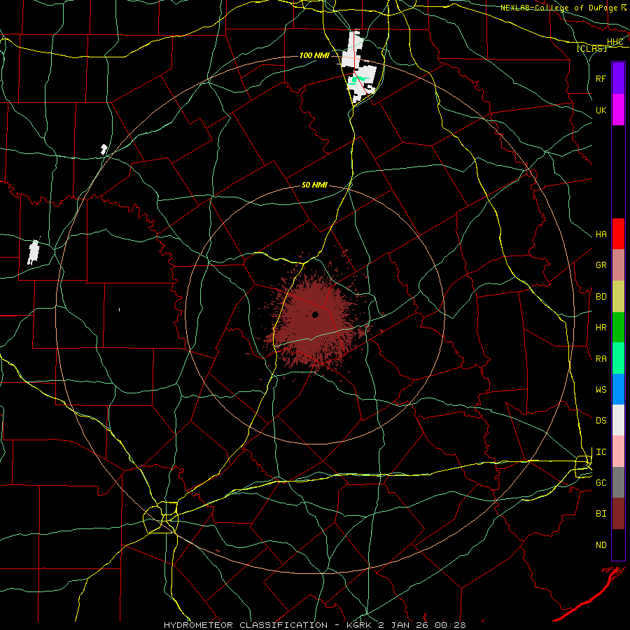The width and height of the screenshot is (630, 630).
Task: Click the '50 NMI' range ring label
Action: click(314, 185)
